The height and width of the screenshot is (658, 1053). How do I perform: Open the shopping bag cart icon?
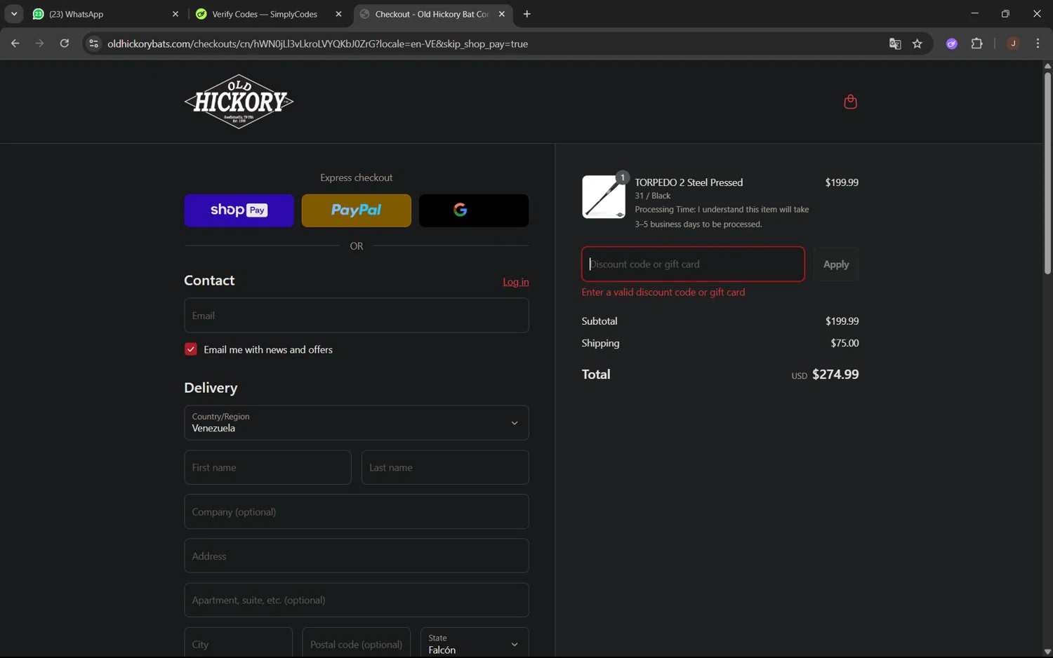pyautogui.click(x=850, y=102)
